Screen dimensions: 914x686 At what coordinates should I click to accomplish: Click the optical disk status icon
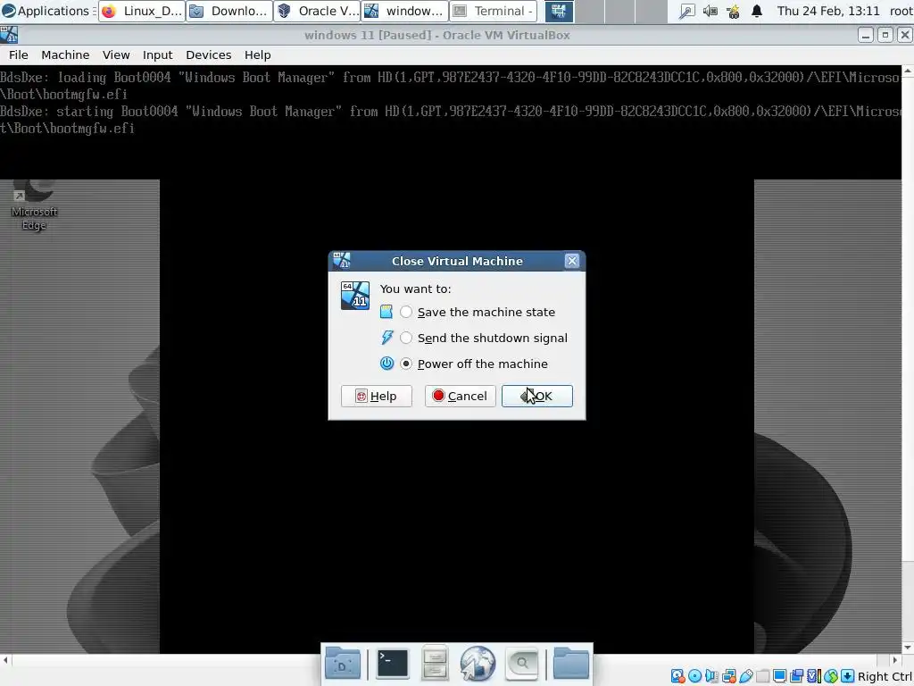694,676
